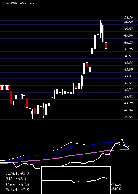138x194 pixels.
Task: Select the 46.67 price level label
Action: pyautogui.click(x=129, y=56)
